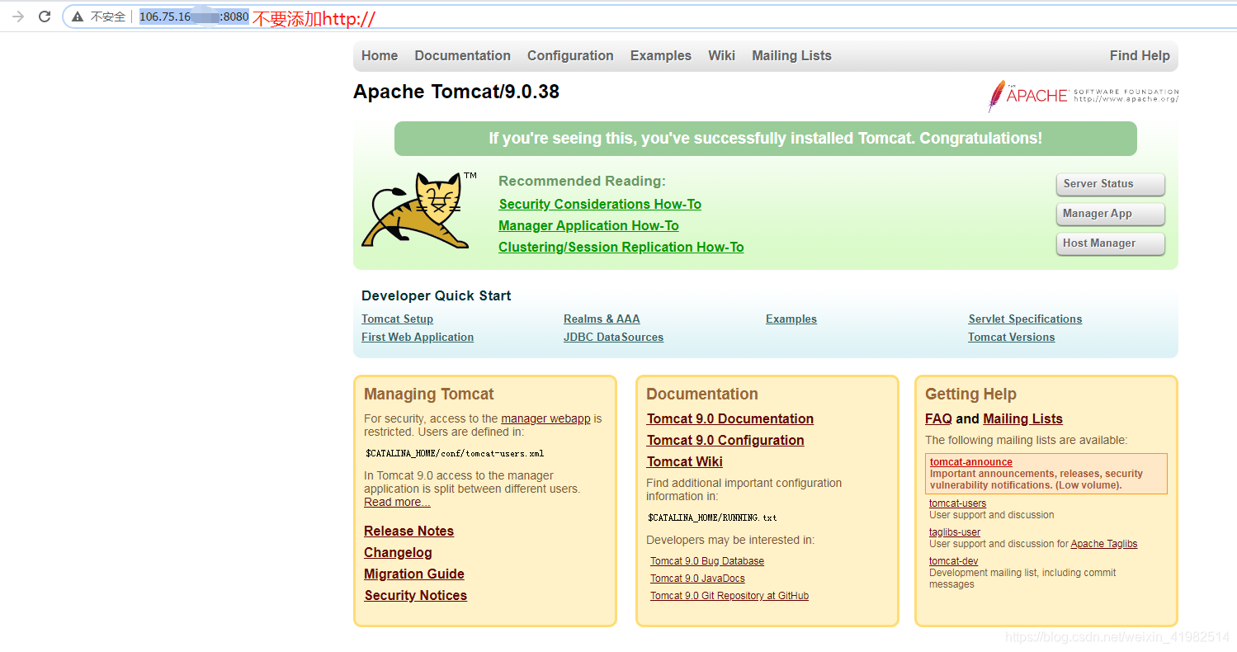Viewport: 1237px width, 652px height.
Task: Open the Wiki navigation entry
Action: click(721, 55)
